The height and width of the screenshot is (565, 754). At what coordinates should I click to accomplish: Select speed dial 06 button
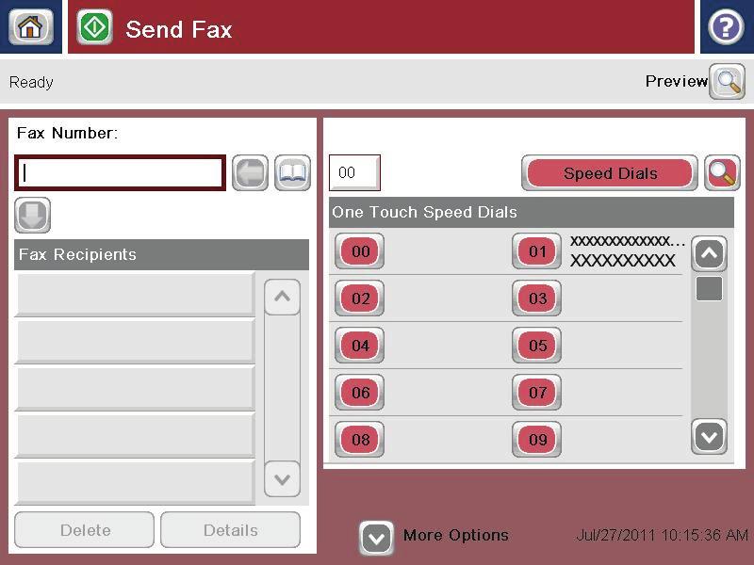point(360,392)
